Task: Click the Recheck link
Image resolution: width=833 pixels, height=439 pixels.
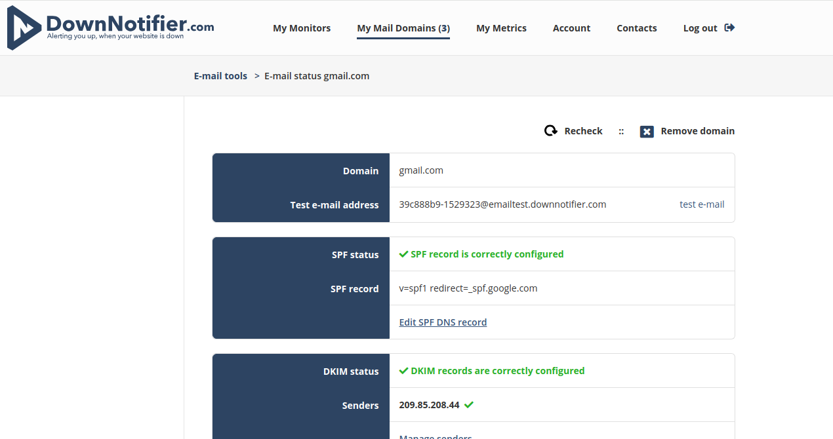Action: pyautogui.click(x=583, y=131)
